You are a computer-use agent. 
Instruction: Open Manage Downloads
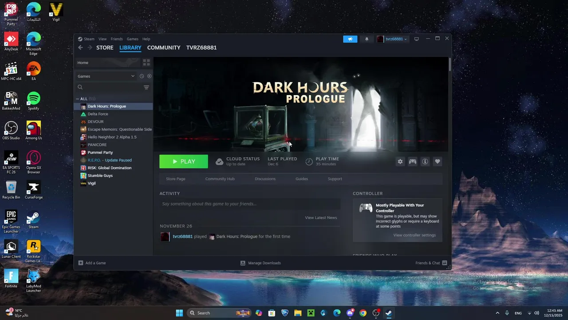click(260, 263)
